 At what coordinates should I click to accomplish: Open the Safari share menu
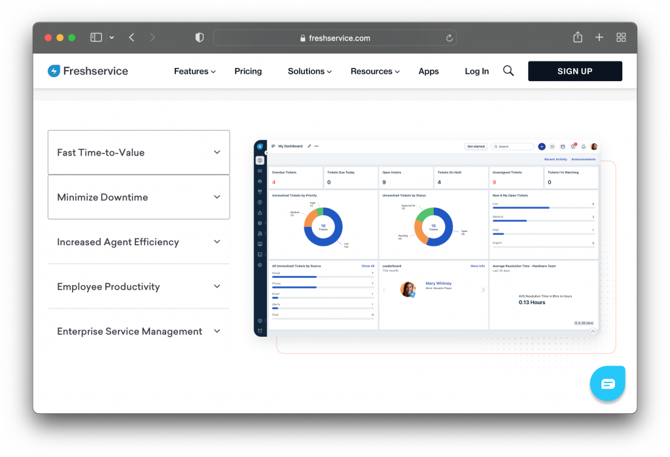pos(578,37)
